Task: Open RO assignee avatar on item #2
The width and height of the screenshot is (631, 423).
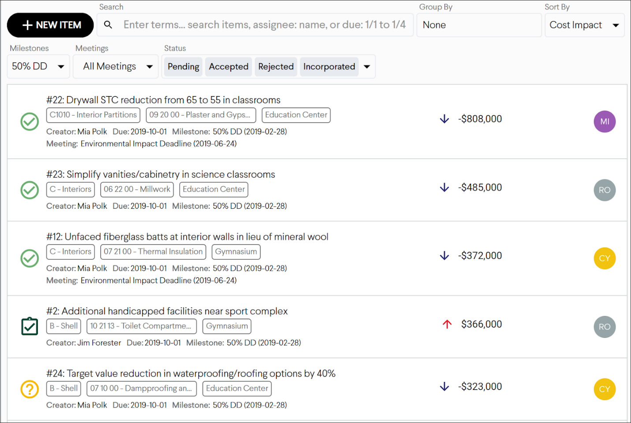Action: tap(605, 327)
